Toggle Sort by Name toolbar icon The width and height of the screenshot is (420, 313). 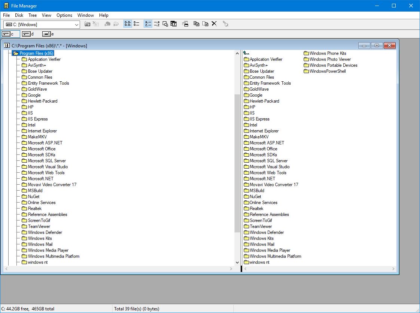tap(148, 24)
